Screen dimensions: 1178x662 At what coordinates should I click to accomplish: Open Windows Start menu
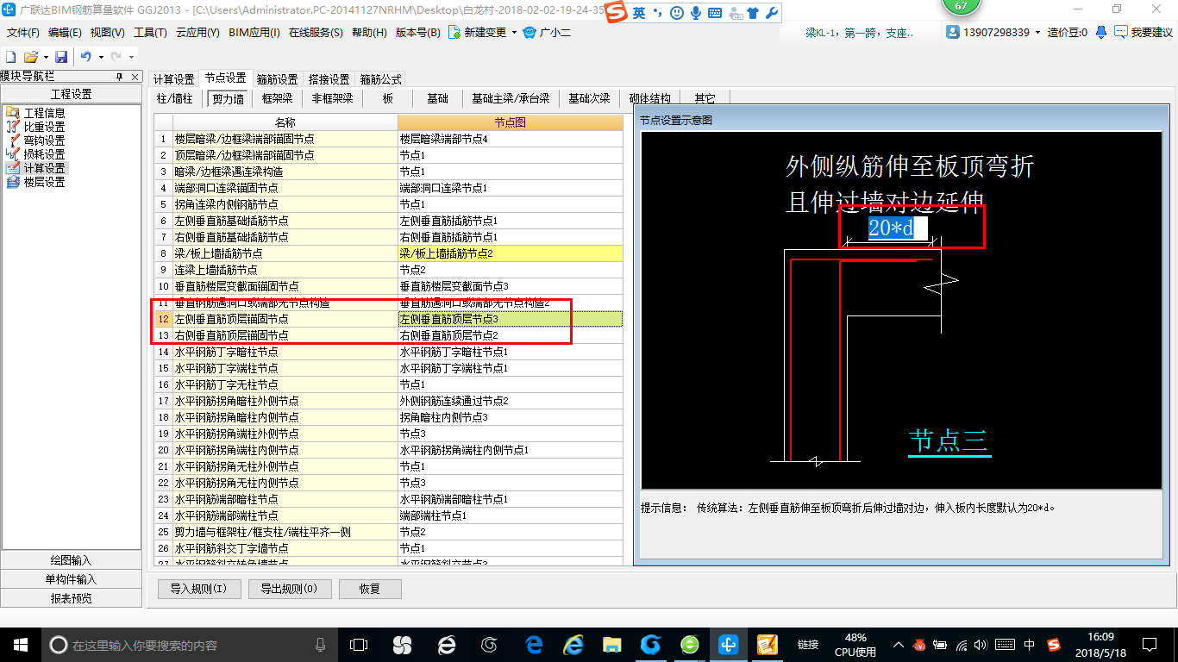tap(21, 644)
